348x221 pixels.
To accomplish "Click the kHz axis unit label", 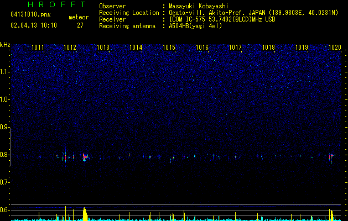I will [5, 45].
